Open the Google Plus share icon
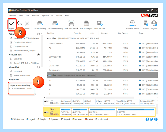Screen dimensions: 166x132 [x=156, y=119]
